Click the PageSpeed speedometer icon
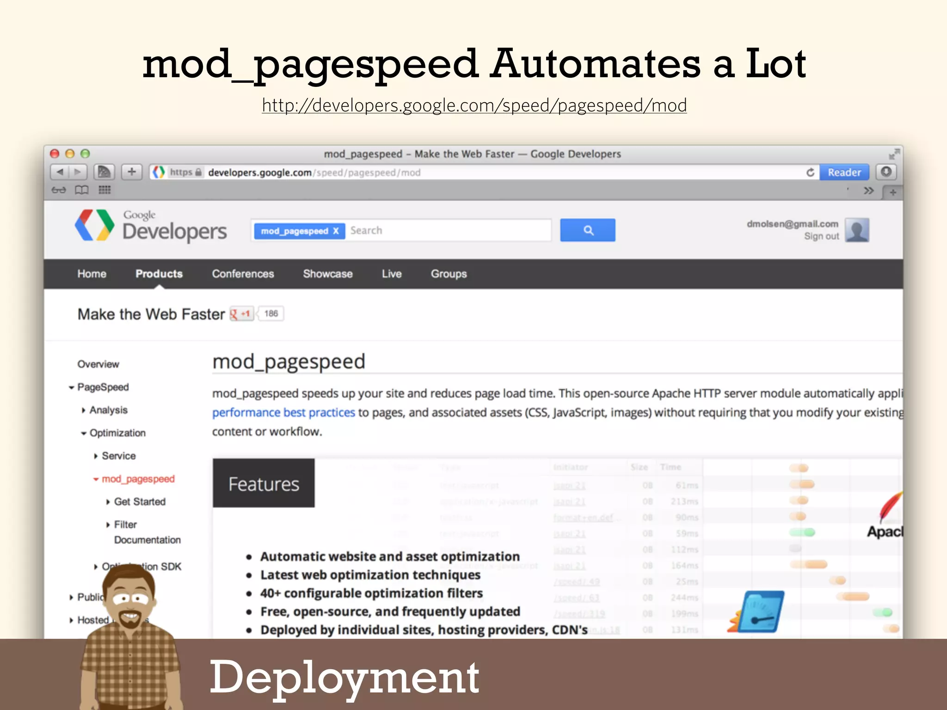Image resolution: width=947 pixels, height=710 pixels. coord(756,612)
